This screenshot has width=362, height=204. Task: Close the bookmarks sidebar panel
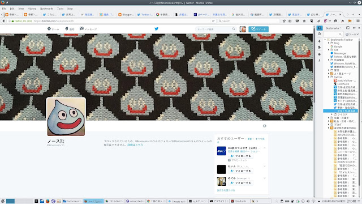coord(359,28)
